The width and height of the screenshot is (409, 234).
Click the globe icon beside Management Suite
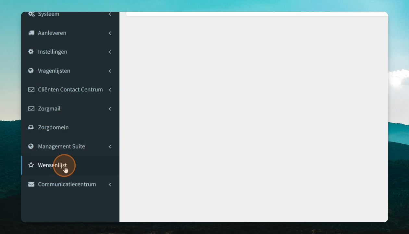tap(31, 146)
